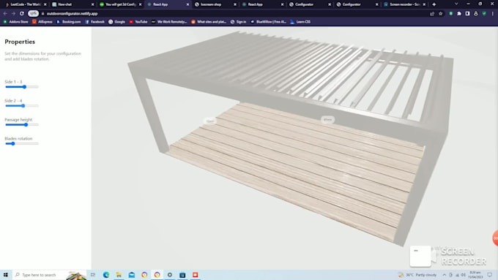Open a new browser tab with plus button
The height and width of the screenshot is (280, 498).
434,4
